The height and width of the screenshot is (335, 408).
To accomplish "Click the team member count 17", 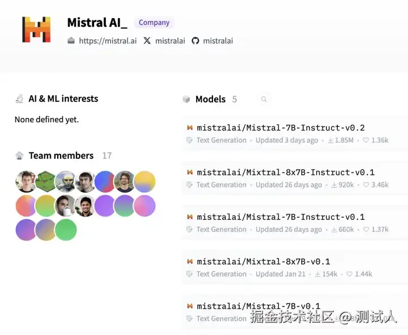I will point(107,156).
